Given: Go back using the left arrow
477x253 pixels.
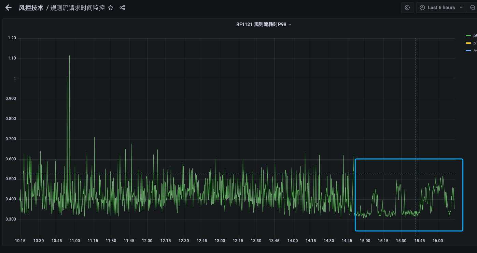Looking at the screenshot, I should (9, 8).
